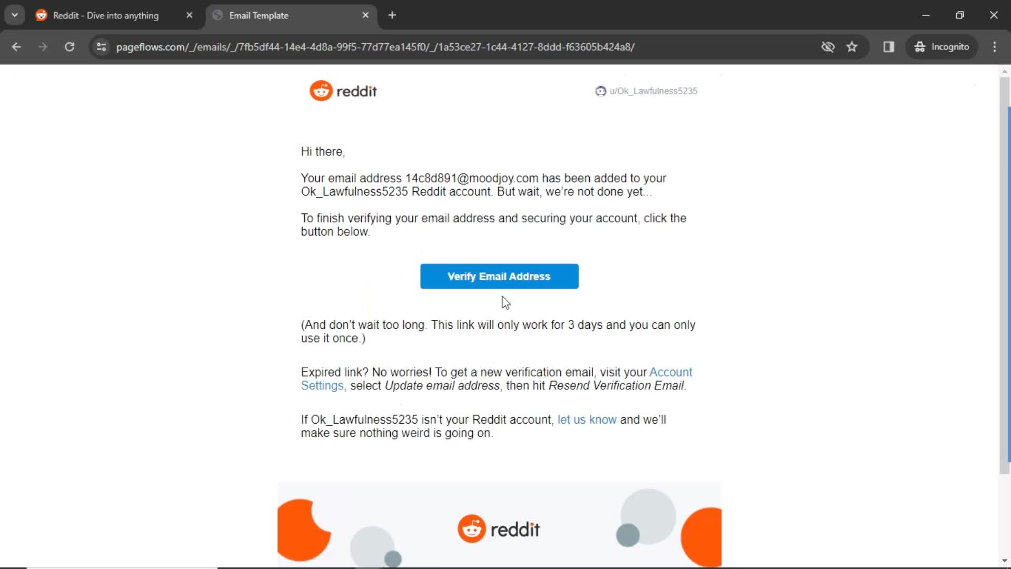This screenshot has height=569, width=1011.
Task: Click the Email Template tab icon
Action: pos(219,15)
